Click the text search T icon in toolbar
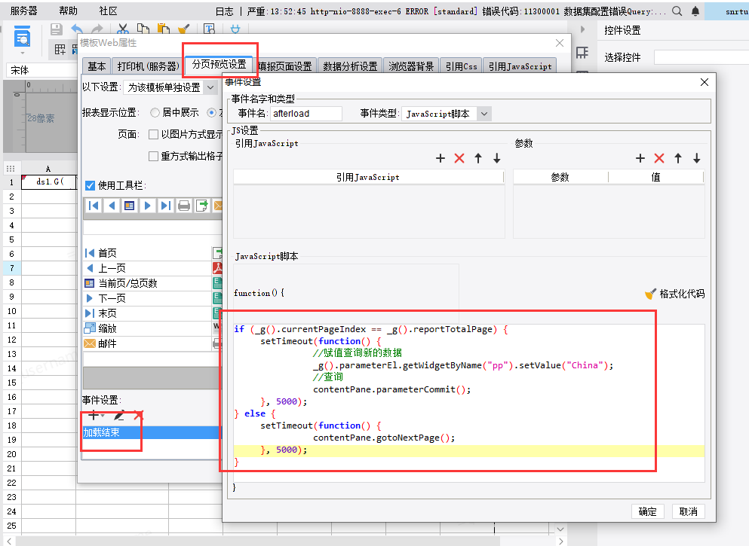Image resolution: width=749 pixels, height=546 pixels. coord(209,29)
